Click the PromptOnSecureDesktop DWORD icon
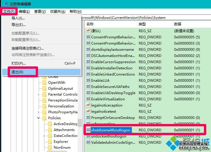The width and height of the screenshot is (211, 152). pos(88,117)
